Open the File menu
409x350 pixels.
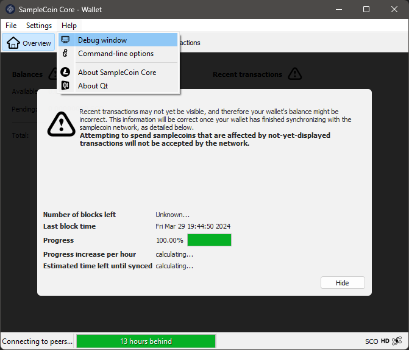click(x=11, y=26)
